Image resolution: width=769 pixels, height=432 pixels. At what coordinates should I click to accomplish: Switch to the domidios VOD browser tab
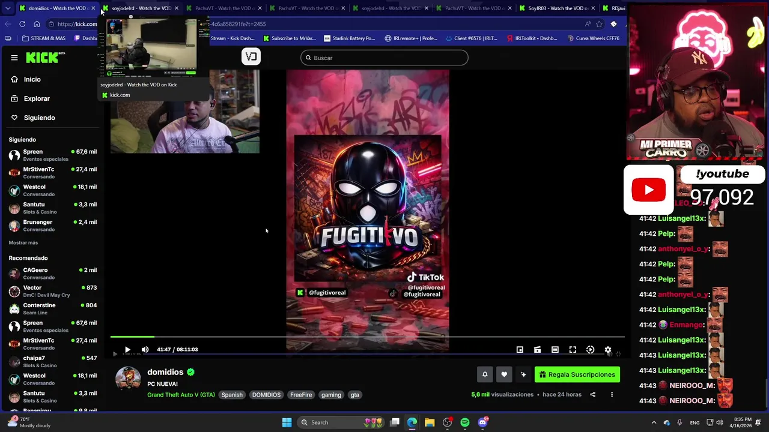(56, 8)
